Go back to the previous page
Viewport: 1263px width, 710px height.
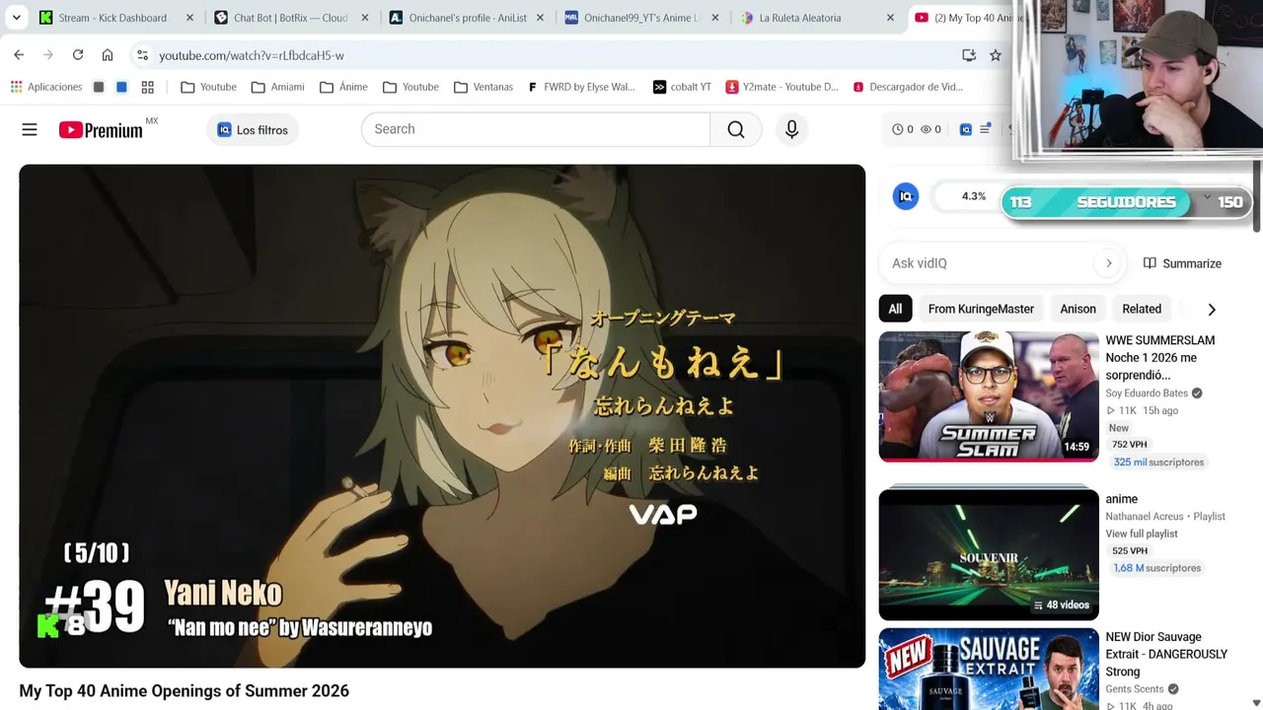tap(19, 55)
